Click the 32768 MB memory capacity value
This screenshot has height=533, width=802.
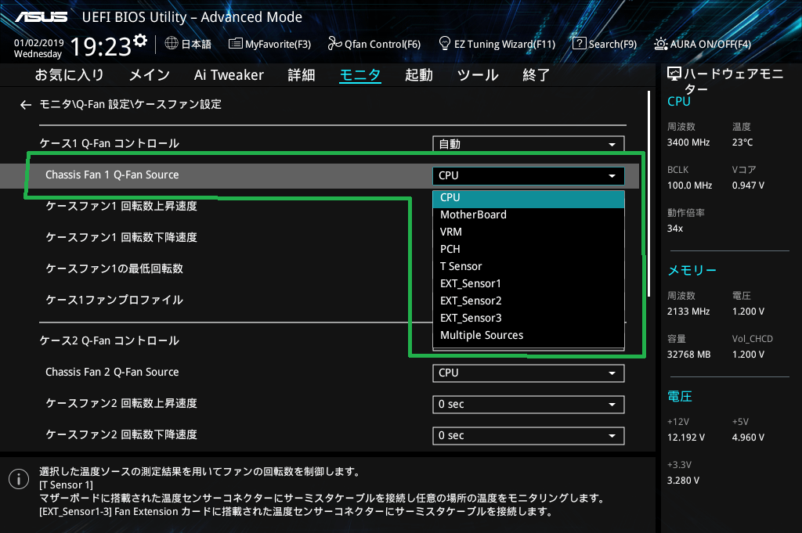(689, 355)
